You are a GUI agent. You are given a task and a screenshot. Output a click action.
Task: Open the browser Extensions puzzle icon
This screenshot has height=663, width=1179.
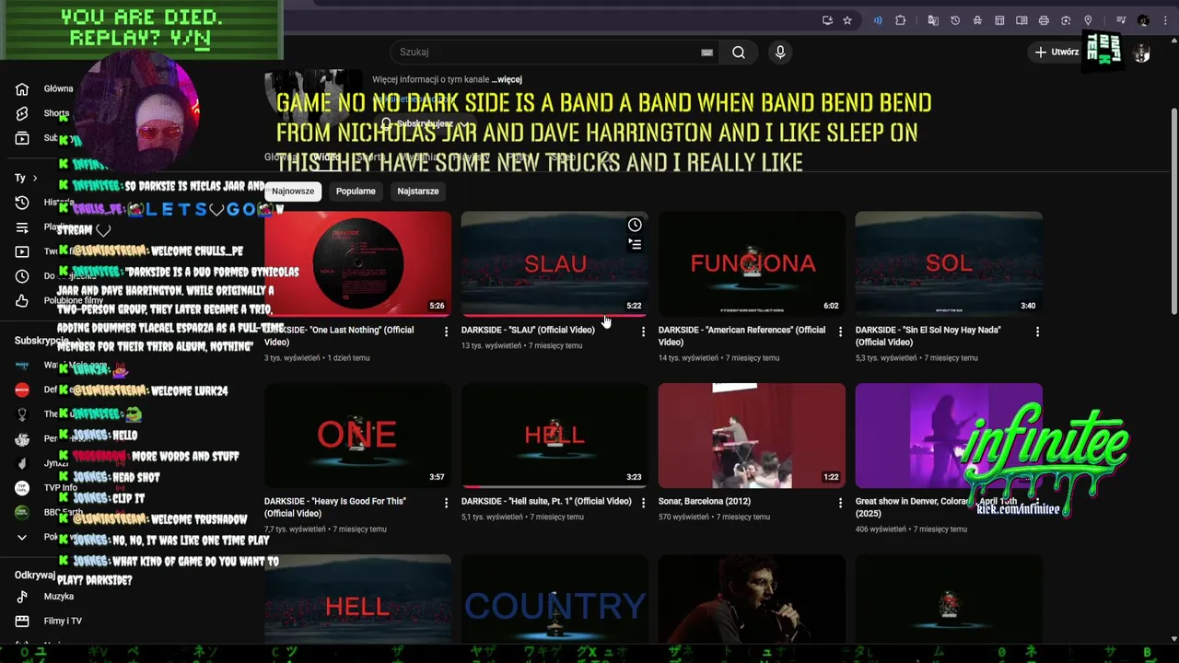pos(901,20)
